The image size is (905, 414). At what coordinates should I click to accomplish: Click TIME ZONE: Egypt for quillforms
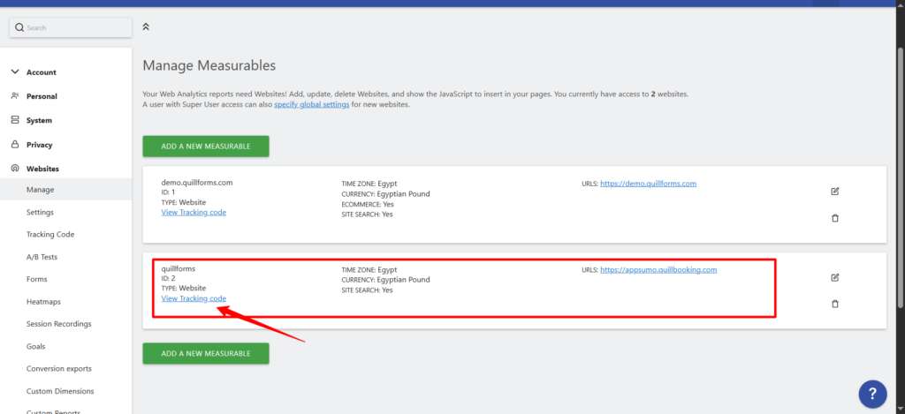[x=369, y=269]
